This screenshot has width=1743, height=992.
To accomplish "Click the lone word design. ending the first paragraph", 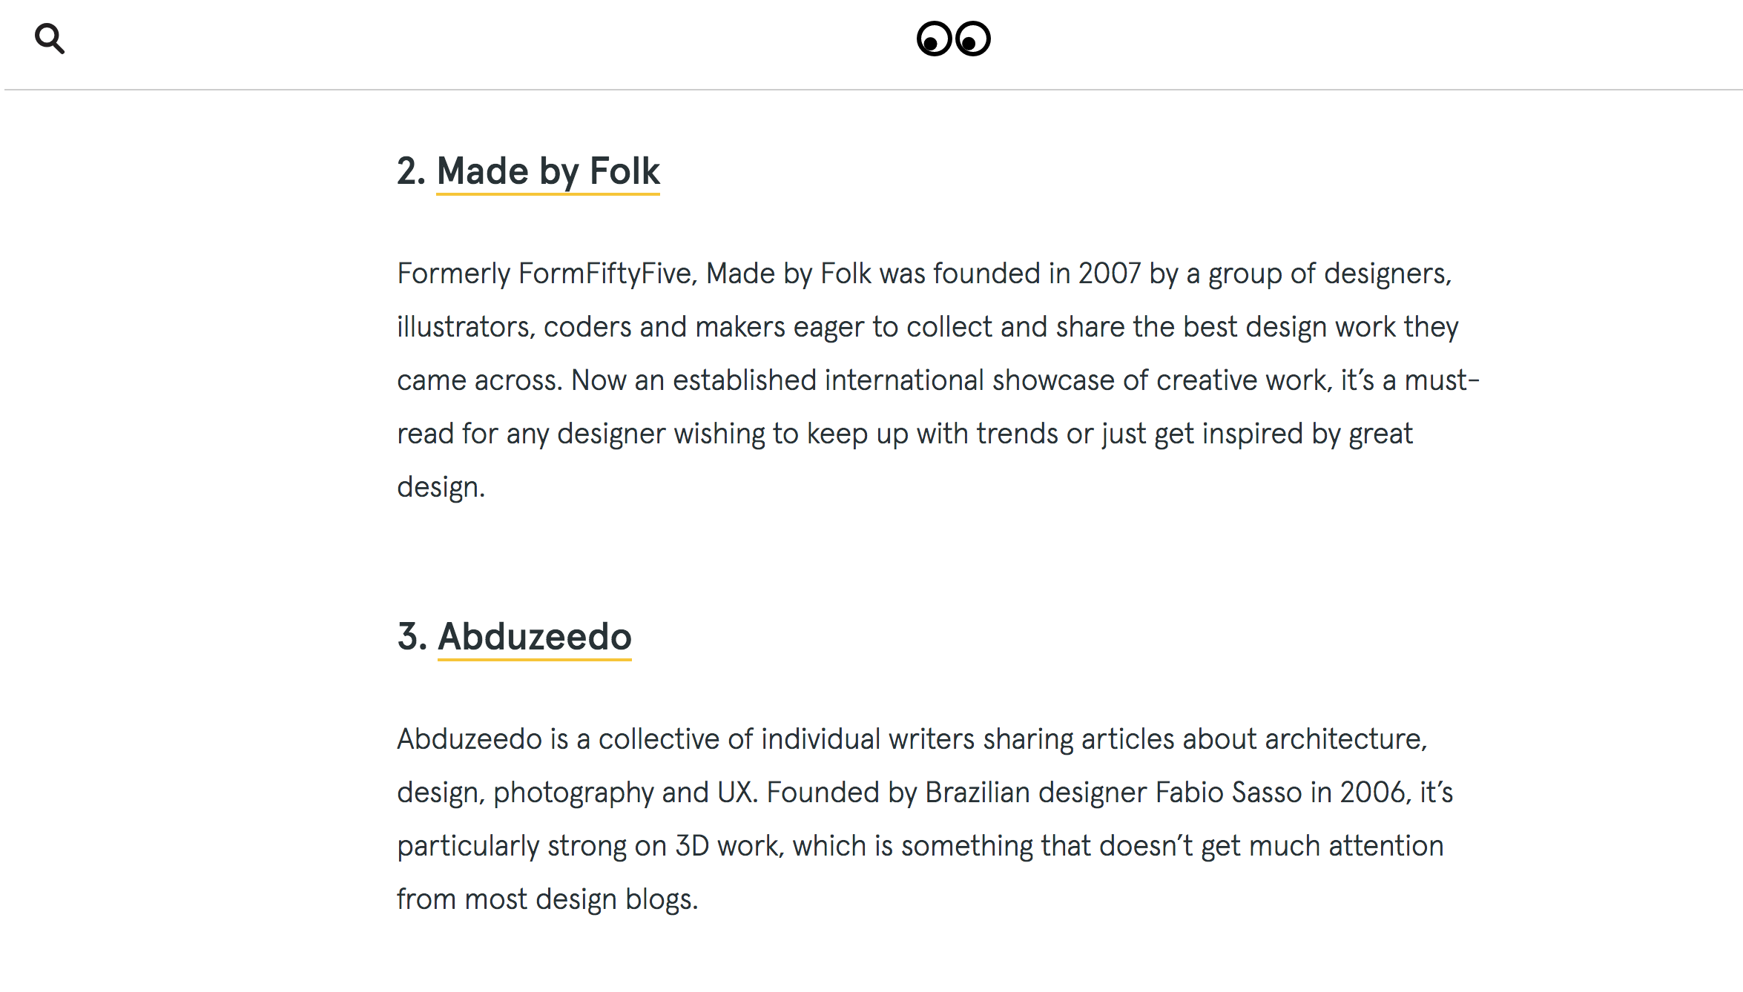I will (x=441, y=487).
